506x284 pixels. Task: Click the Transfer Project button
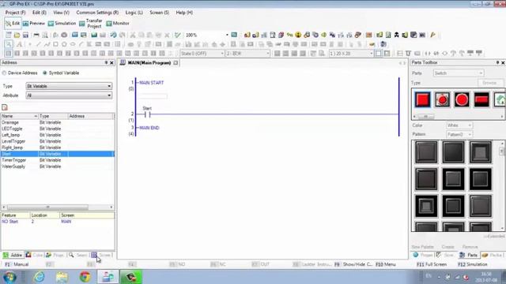[x=91, y=24]
